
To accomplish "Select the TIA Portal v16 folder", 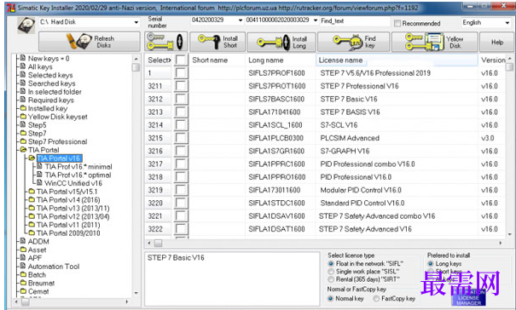I will 59,158.
